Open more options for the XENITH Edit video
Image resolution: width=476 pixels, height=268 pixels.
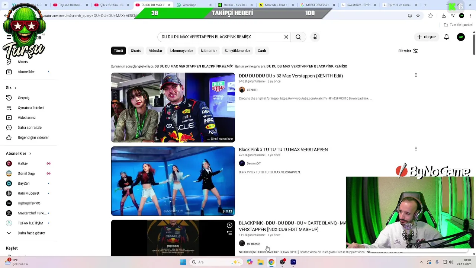coord(416,75)
